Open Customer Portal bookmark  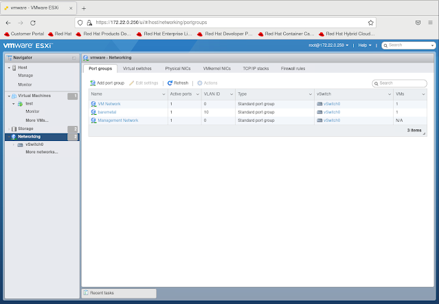tap(24, 34)
